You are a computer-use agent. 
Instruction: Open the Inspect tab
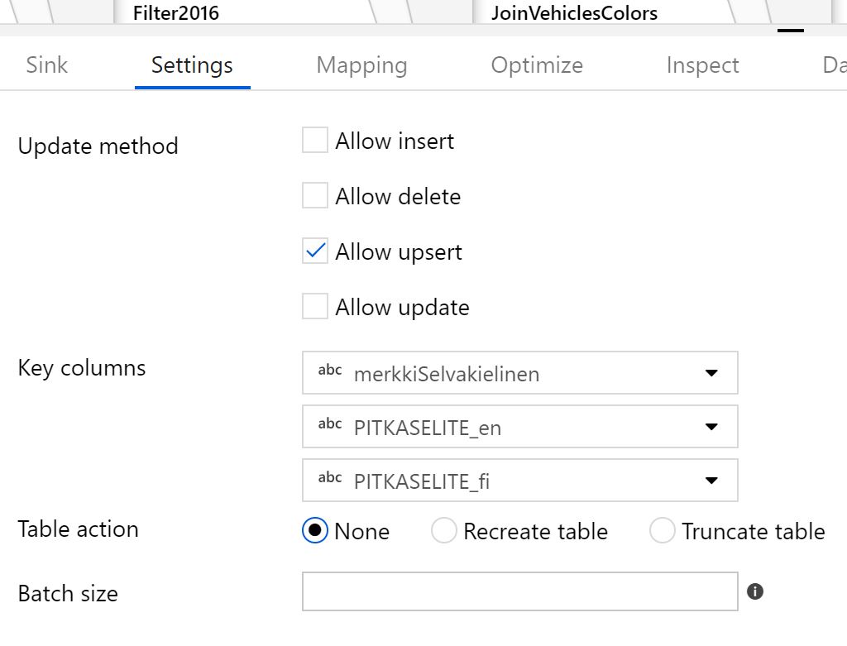702,65
